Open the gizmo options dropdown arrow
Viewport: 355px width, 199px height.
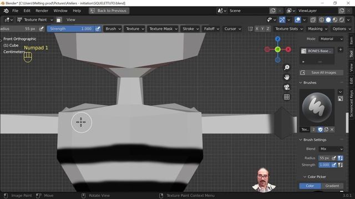(288, 20)
